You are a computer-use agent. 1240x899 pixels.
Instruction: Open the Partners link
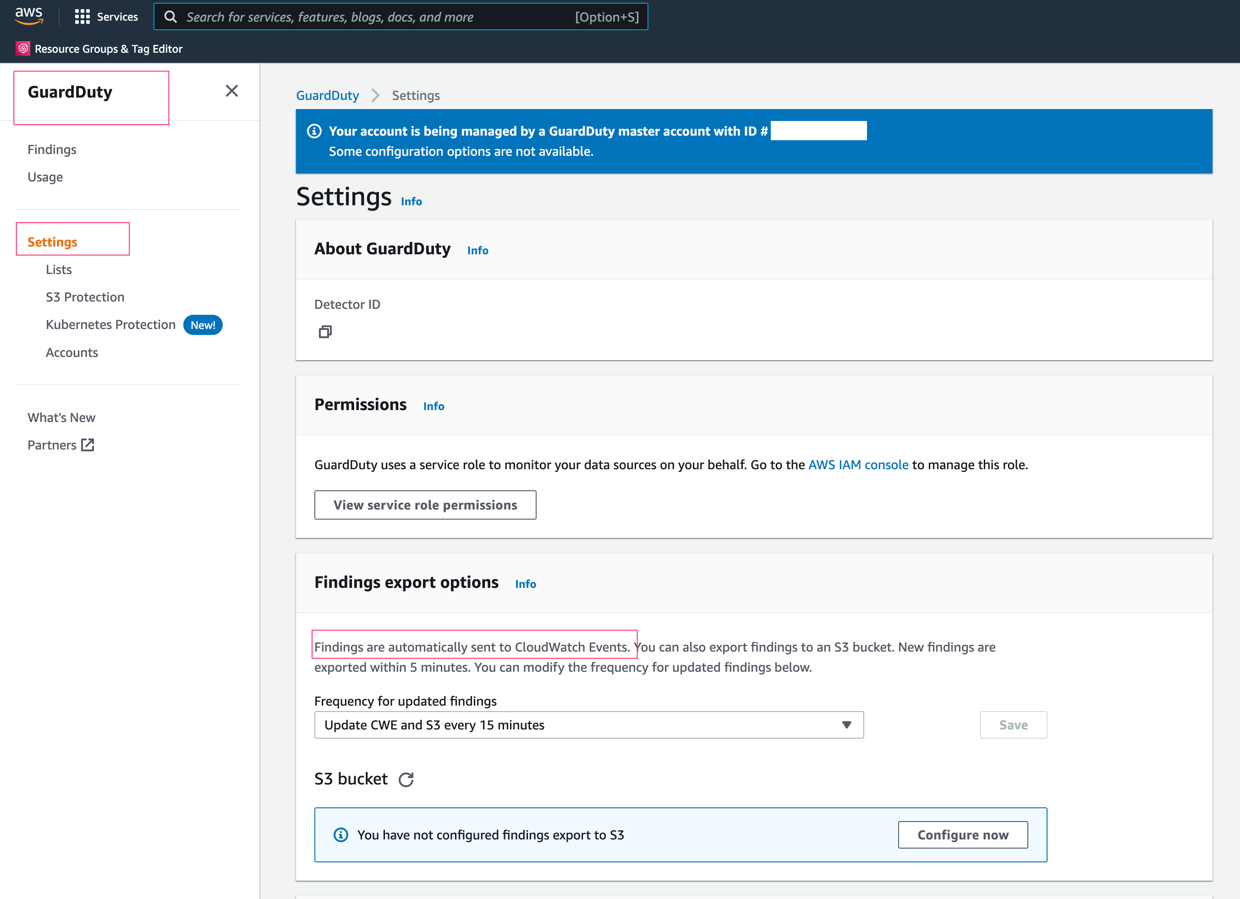coord(52,445)
